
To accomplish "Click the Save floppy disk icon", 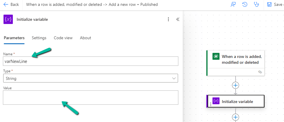I will point(269,5).
